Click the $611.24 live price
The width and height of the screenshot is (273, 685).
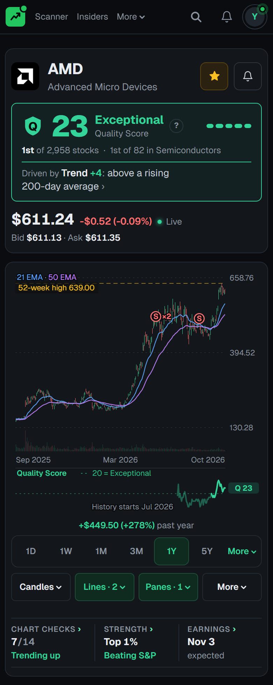(x=43, y=219)
